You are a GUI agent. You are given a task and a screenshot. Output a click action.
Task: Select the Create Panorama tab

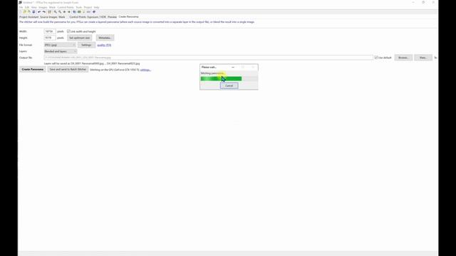point(128,17)
